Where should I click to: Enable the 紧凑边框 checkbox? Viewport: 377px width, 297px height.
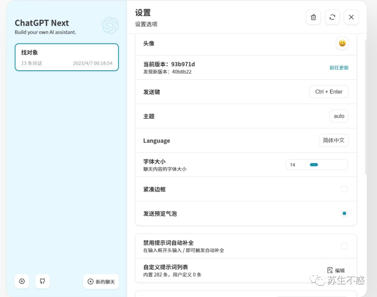coord(344,189)
